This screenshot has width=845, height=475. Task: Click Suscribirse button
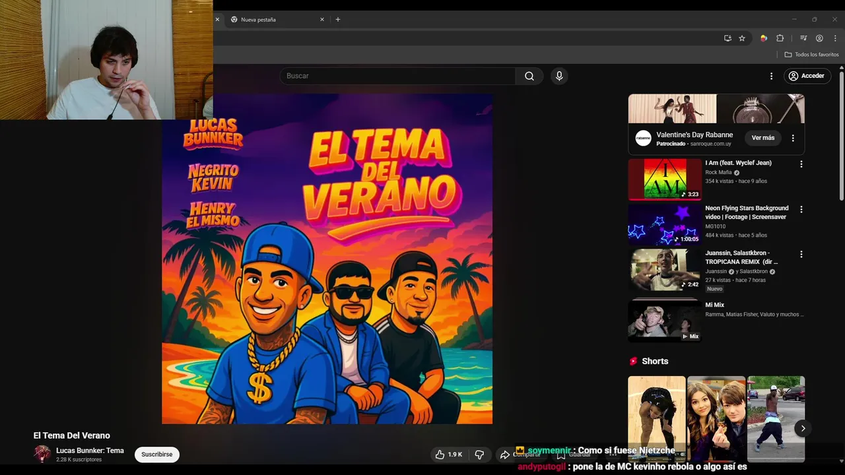coord(156,455)
